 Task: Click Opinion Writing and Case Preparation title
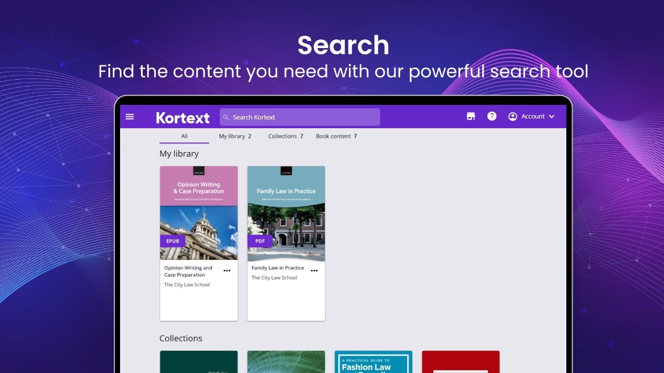click(x=188, y=271)
